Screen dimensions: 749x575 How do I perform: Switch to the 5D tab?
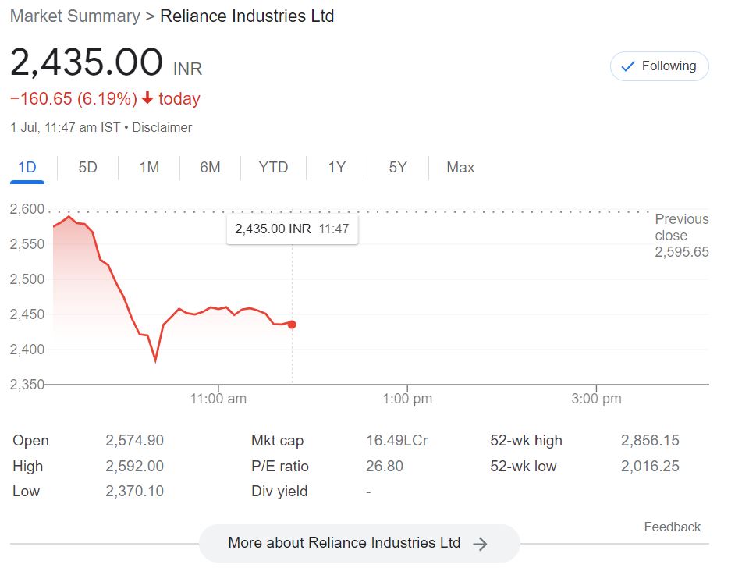pyautogui.click(x=88, y=168)
